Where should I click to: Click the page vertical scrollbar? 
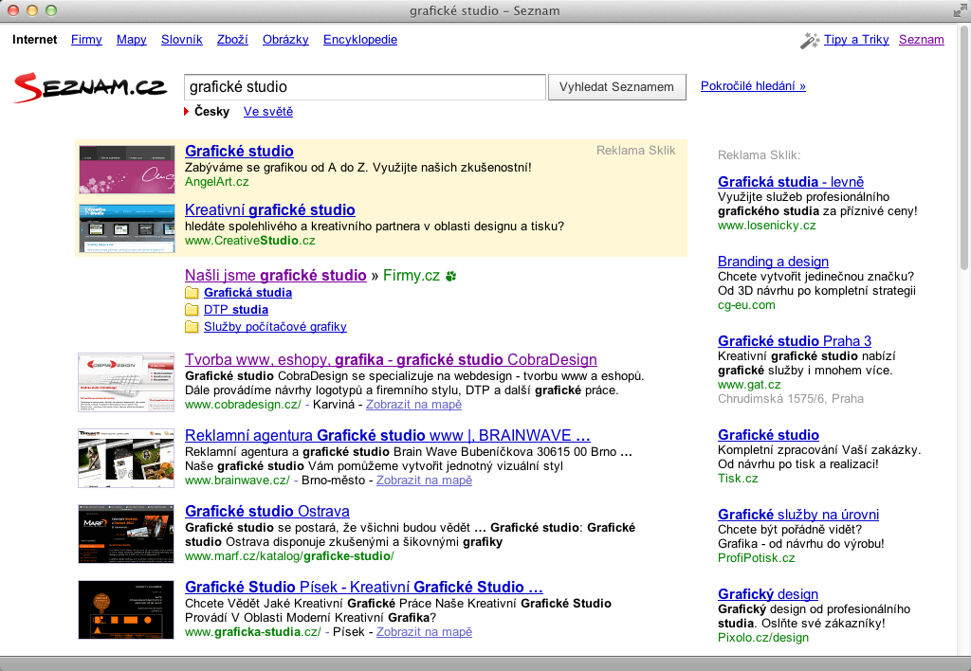[964, 149]
